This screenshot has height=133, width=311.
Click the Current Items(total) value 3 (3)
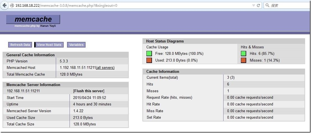[231, 78]
